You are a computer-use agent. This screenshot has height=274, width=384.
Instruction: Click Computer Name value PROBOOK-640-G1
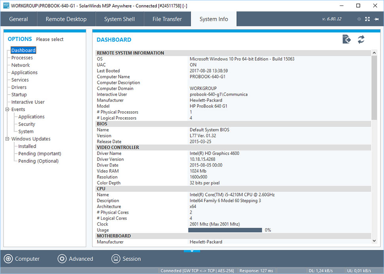(207, 76)
